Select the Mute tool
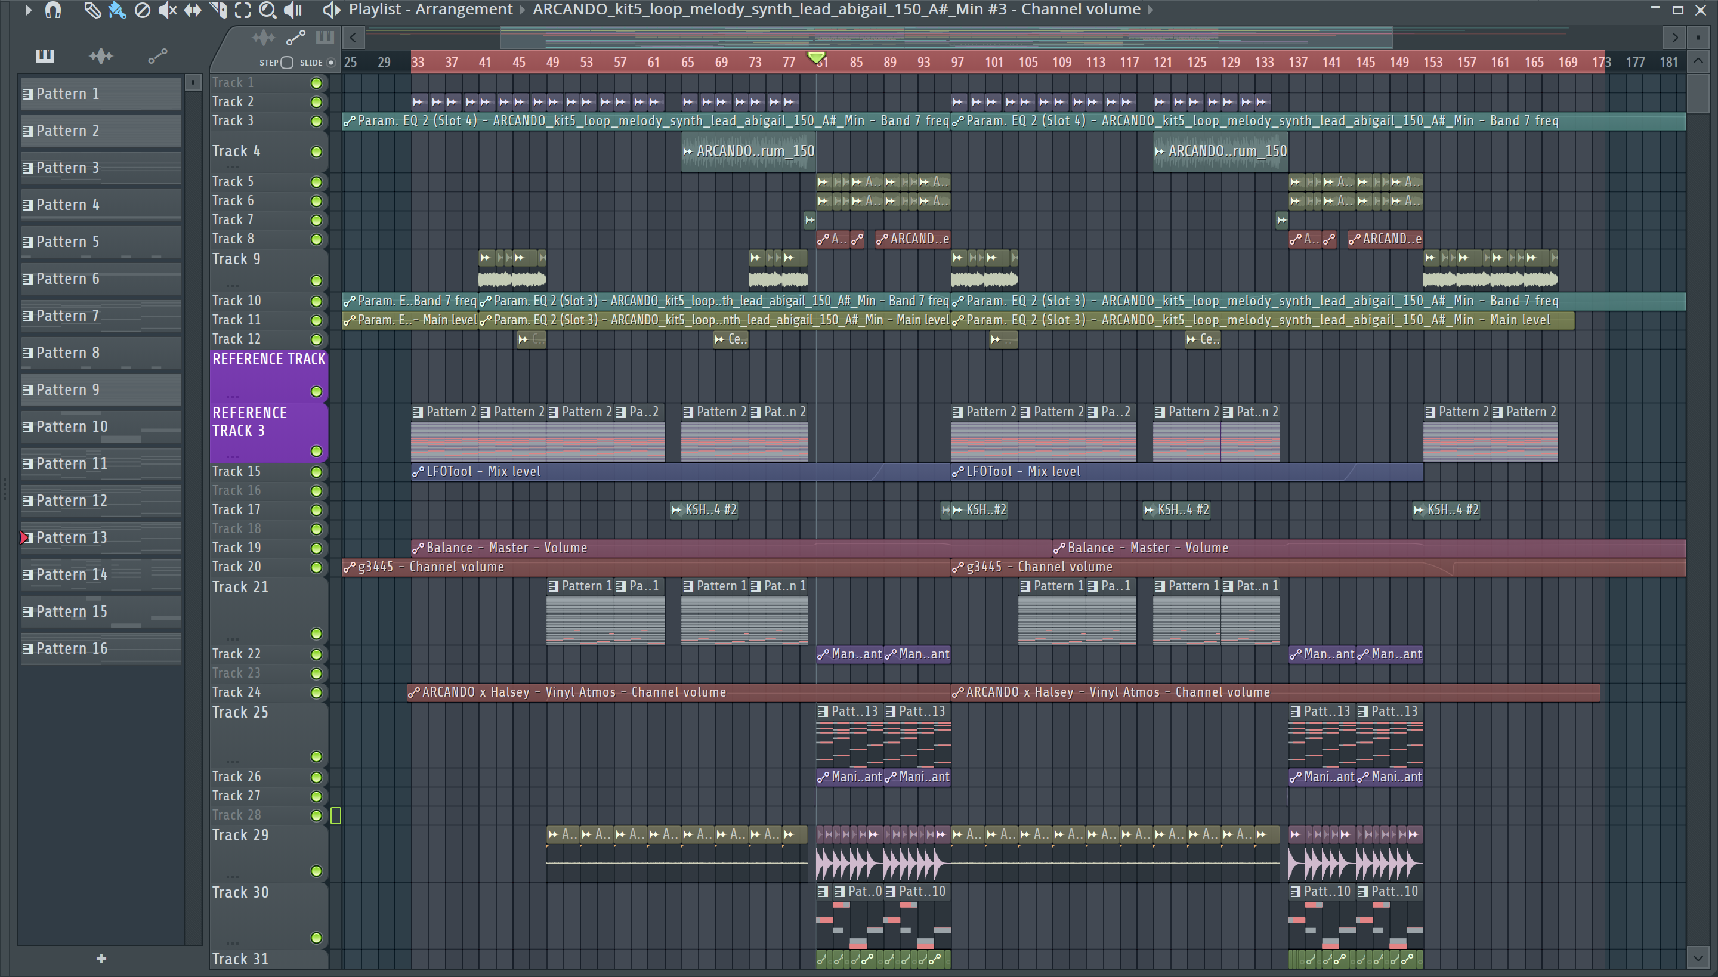Image resolution: width=1718 pixels, height=977 pixels. [167, 10]
